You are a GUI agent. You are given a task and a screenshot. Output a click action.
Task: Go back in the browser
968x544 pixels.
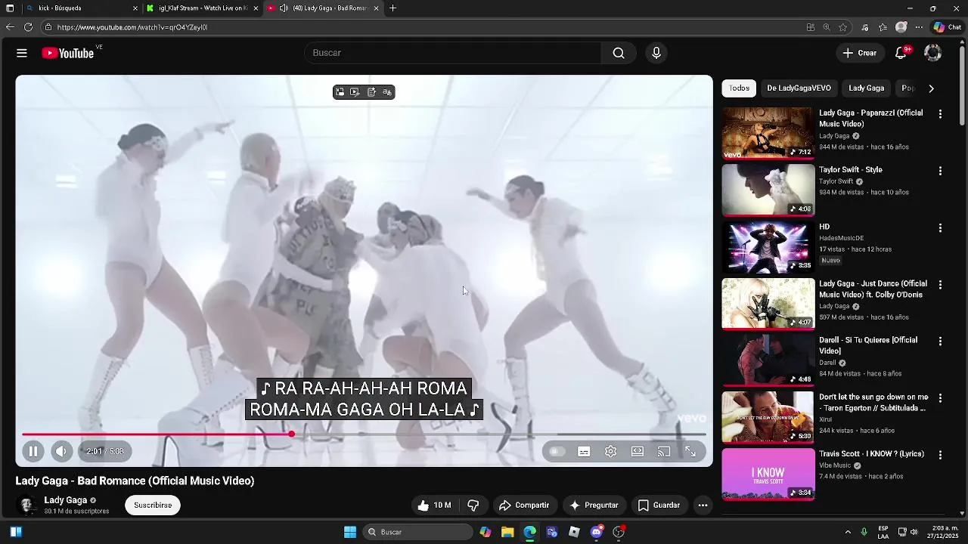10,27
